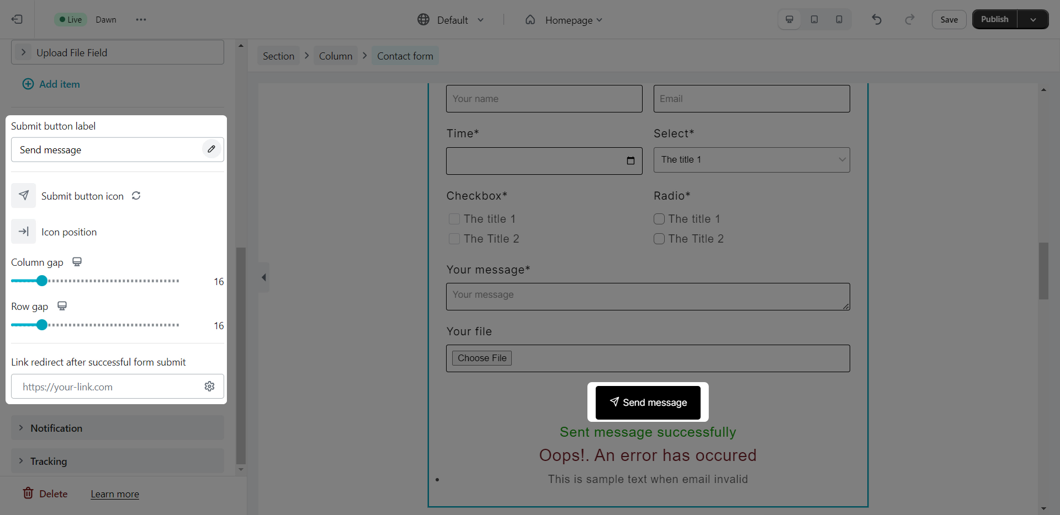Adjust the Column gap slider handle
1060x515 pixels.
pyautogui.click(x=42, y=281)
